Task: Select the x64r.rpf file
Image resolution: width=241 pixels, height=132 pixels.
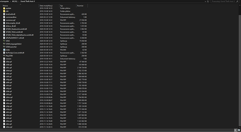Action: (x=9, y=112)
